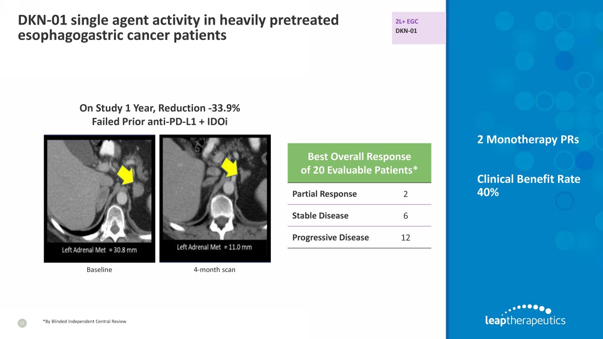This screenshot has width=603, height=339.
Task: Open the Baseline CT scan image
Action: (99, 198)
